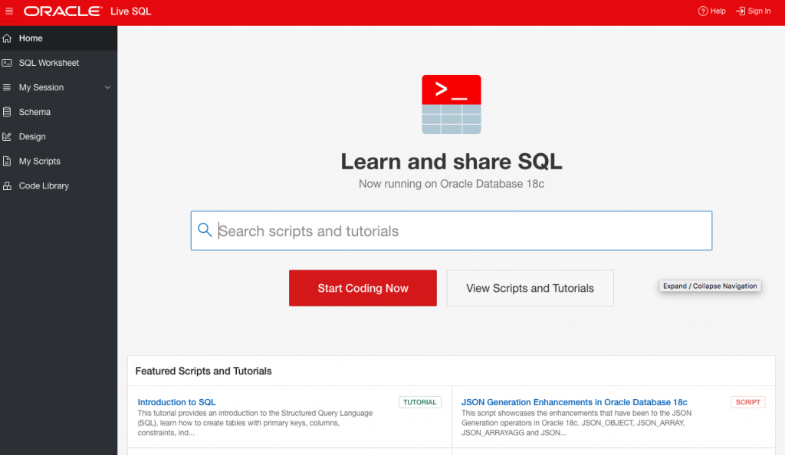
Task: Click View Scripts and Tutorials button
Action: pyautogui.click(x=530, y=288)
